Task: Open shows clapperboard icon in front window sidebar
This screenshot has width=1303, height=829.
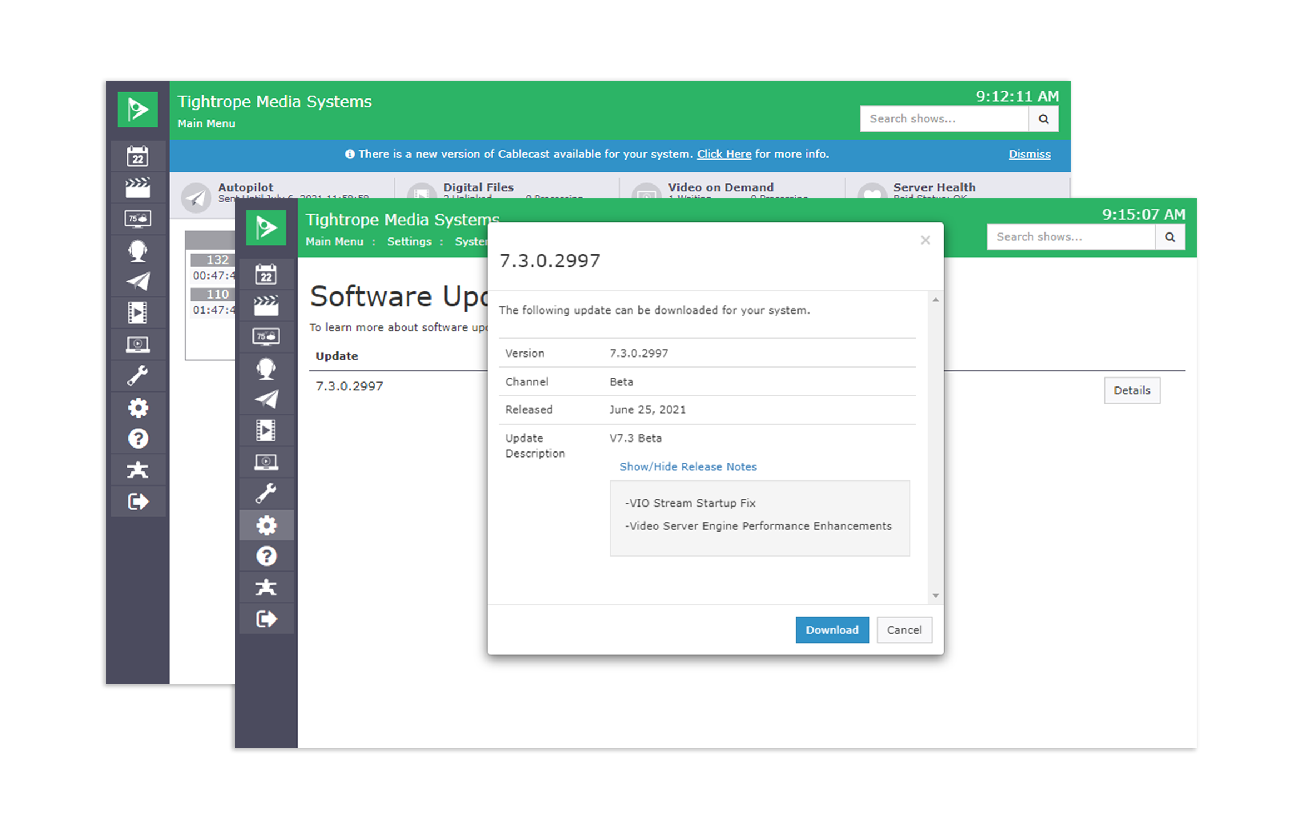Action: 266,306
